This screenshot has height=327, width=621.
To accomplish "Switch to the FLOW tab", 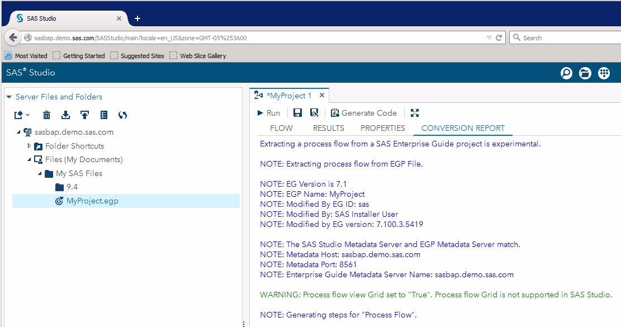I will coord(281,128).
